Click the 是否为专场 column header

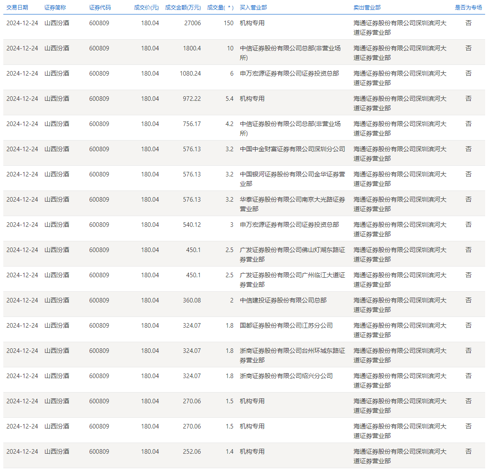pos(469,7)
